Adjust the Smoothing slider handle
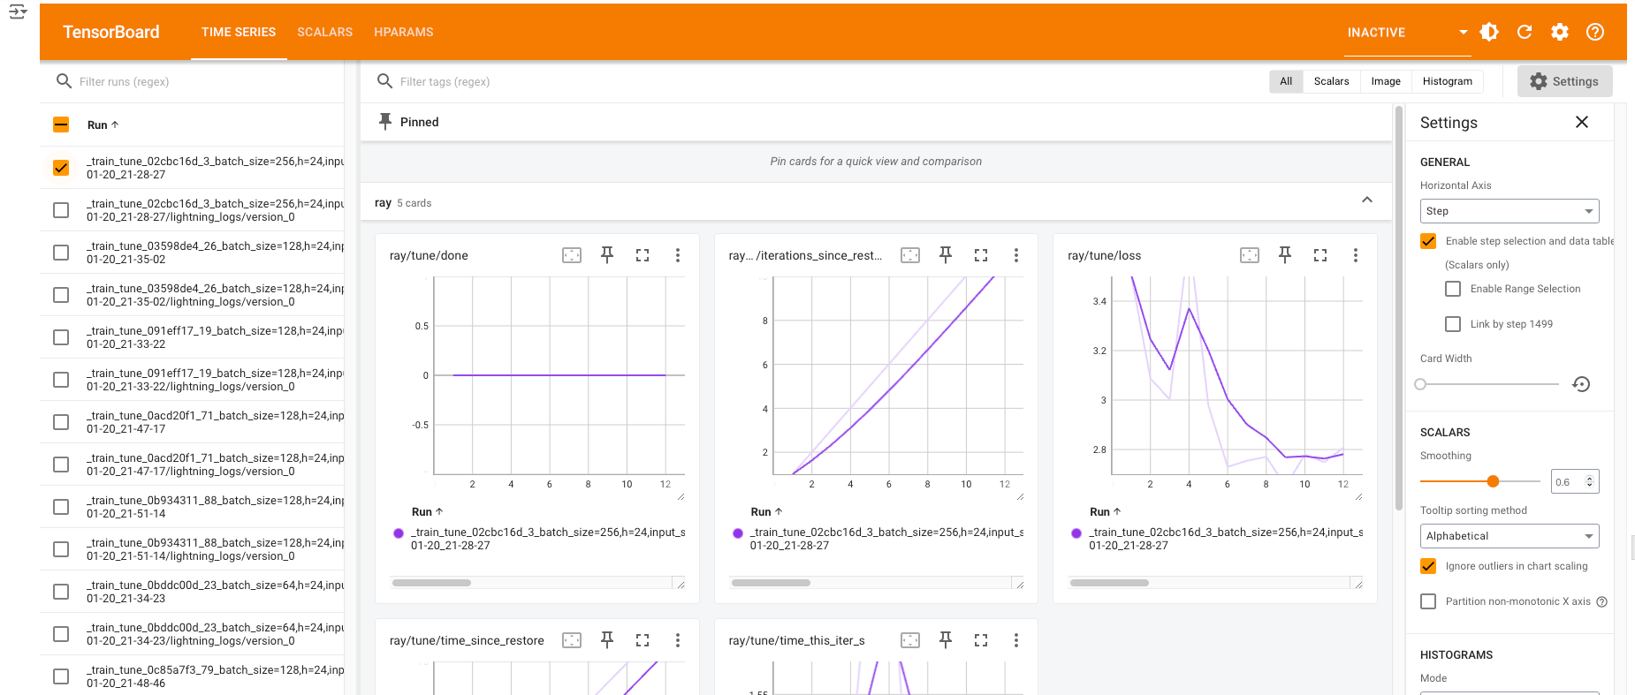Image resolution: width=1635 pixels, height=695 pixels. 1493,481
